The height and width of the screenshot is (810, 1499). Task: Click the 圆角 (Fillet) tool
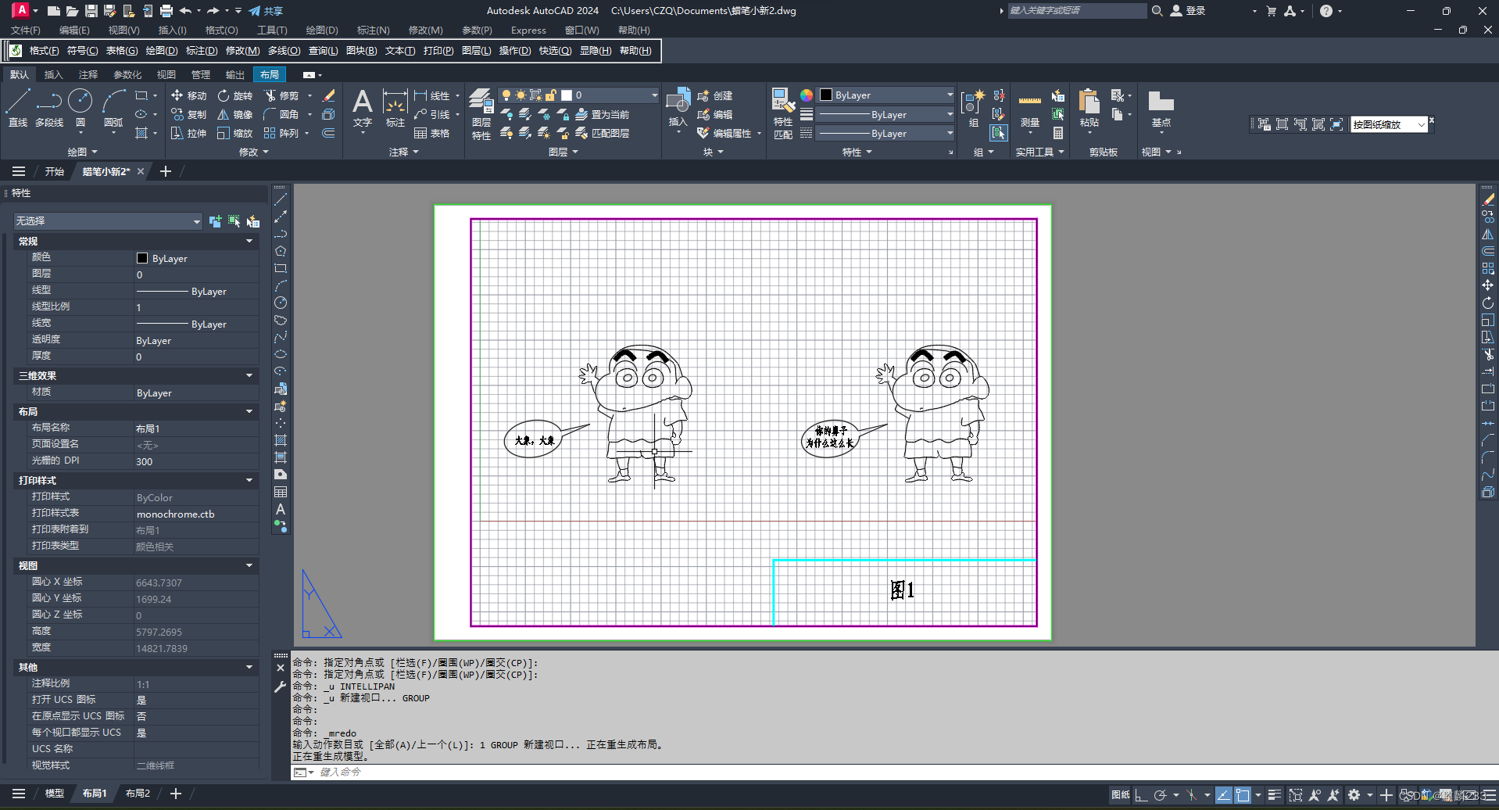(x=281, y=114)
